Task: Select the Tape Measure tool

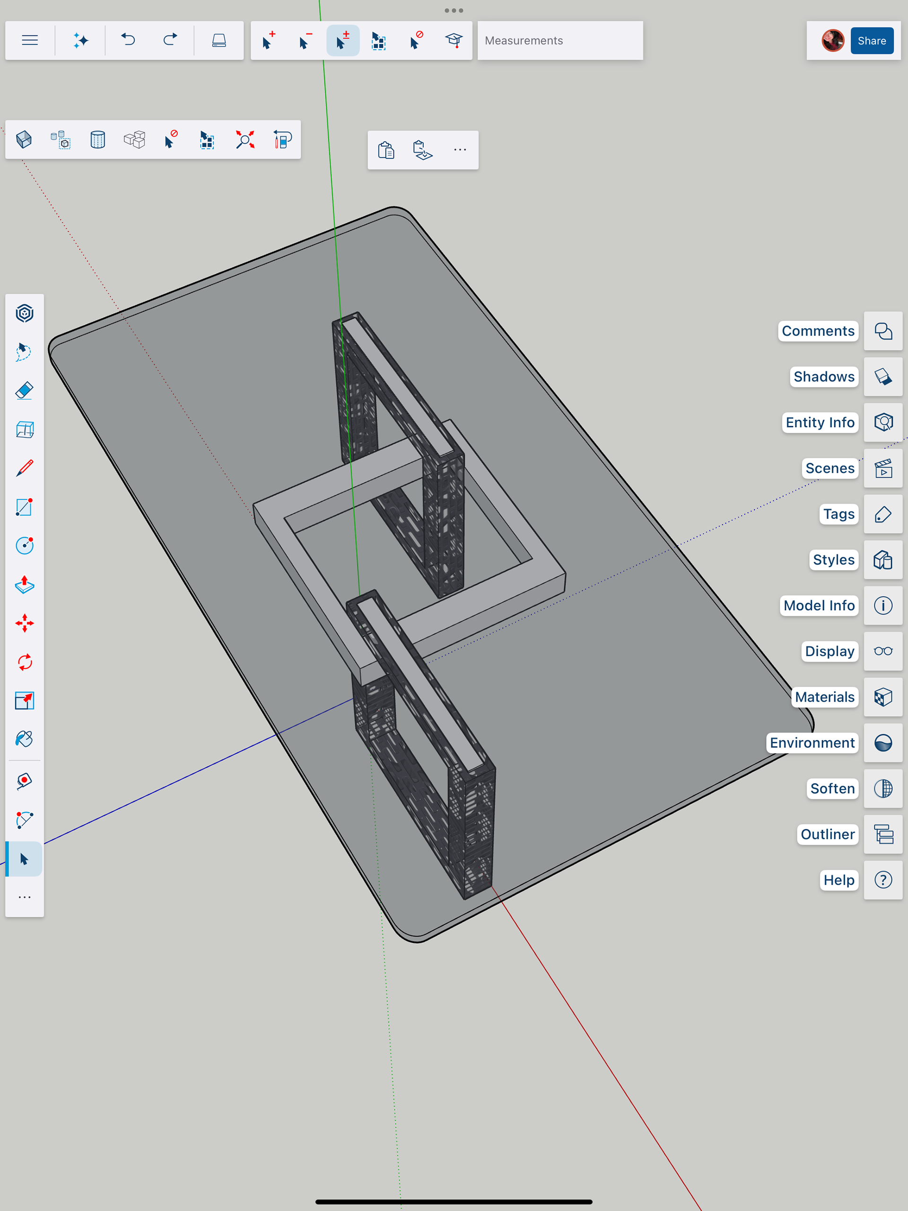Action: click(x=25, y=781)
